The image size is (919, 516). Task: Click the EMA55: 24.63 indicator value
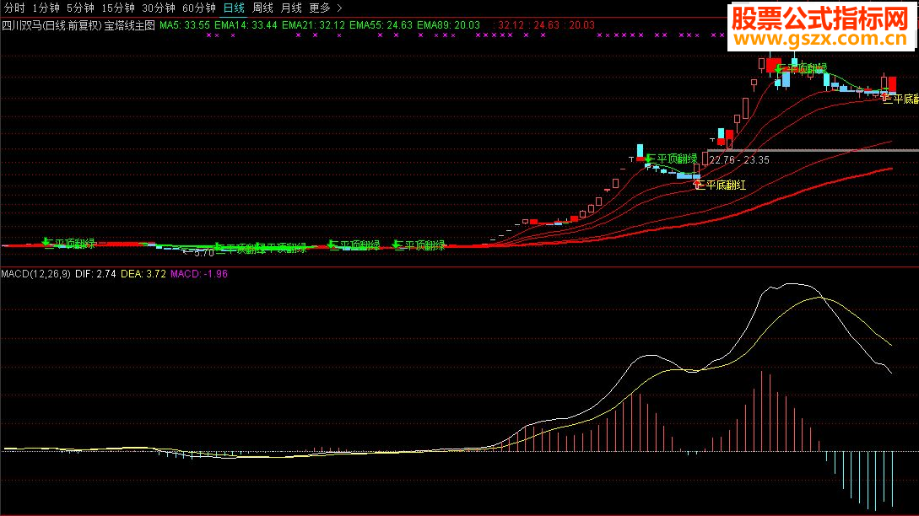(381, 25)
